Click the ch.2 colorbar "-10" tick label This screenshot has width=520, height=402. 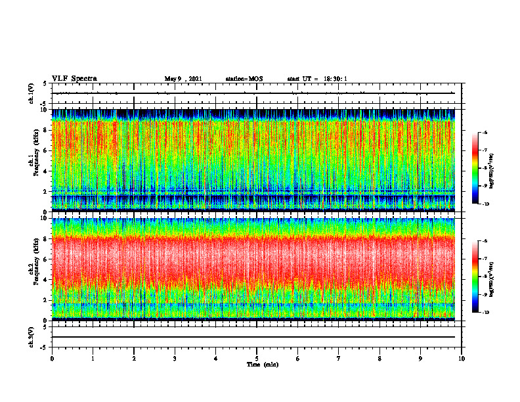point(485,313)
